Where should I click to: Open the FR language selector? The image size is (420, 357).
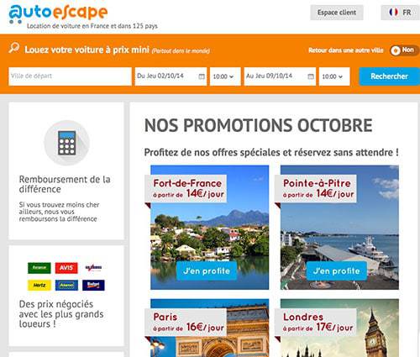point(401,13)
